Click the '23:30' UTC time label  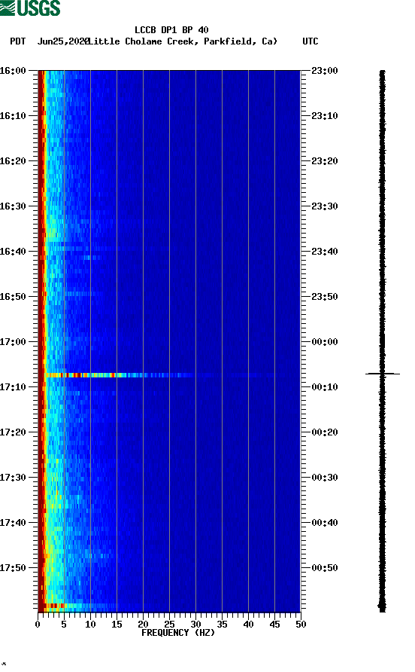325,206
